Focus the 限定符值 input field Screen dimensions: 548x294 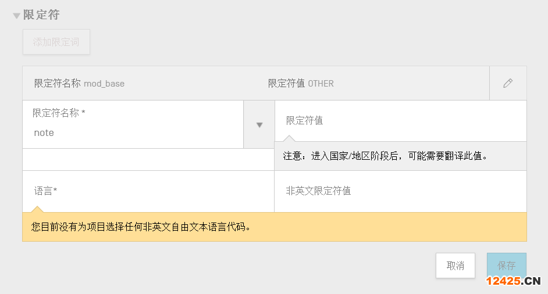pyautogui.click(x=400, y=121)
